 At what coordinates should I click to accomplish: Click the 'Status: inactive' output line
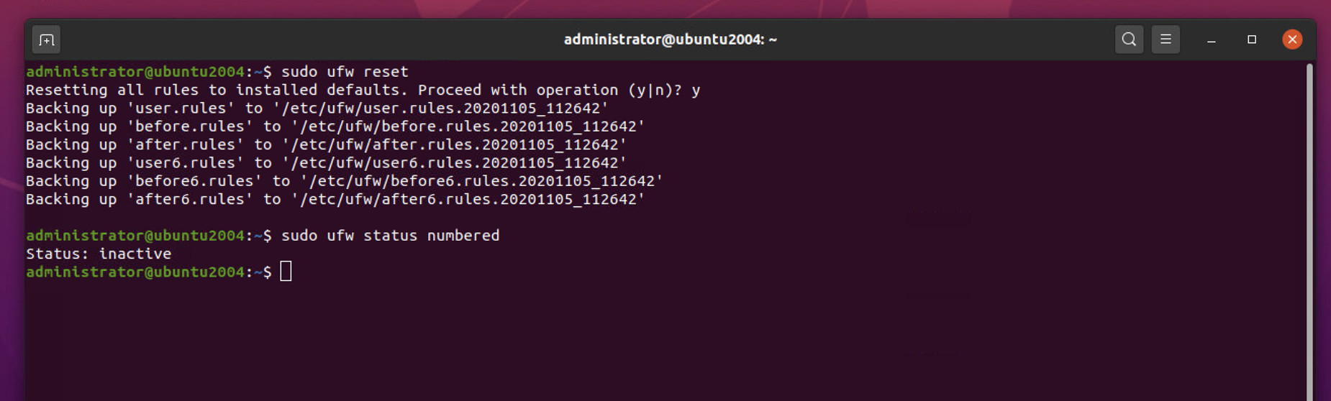tap(99, 254)
